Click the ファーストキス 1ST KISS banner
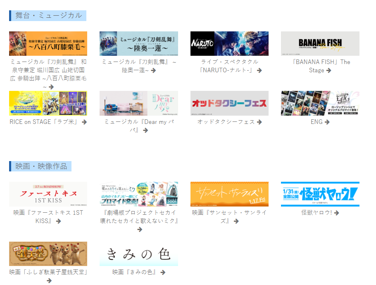376x285 pixels. point(48,194)
